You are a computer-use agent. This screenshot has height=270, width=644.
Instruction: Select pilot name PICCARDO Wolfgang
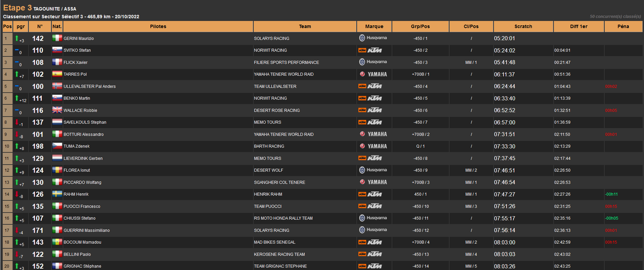(83, 182)
